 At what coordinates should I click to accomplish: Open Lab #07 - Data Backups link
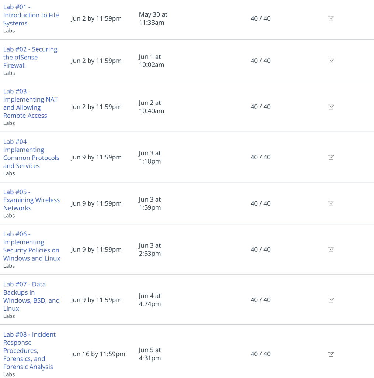(x=31, y=296)
